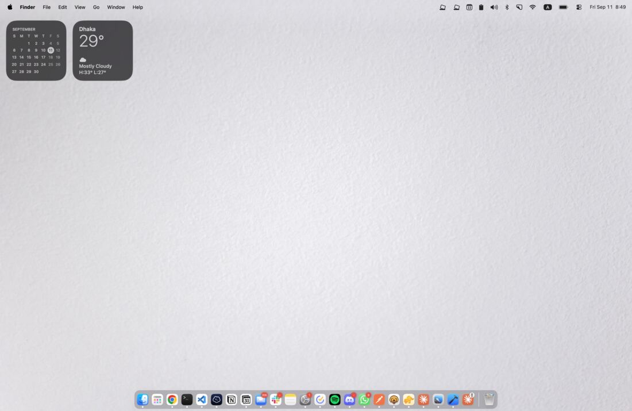Open the yellow elephant database app in the dock

409,400
